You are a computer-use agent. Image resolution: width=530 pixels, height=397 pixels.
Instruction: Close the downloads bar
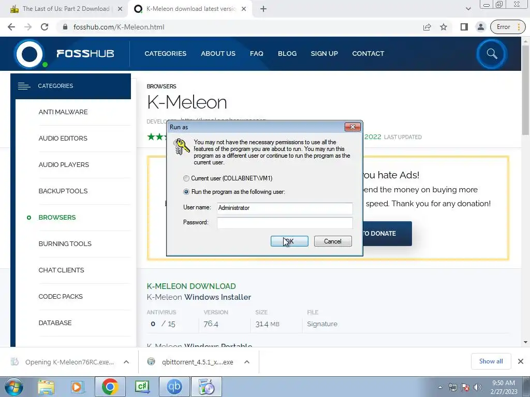pos(521,361)
